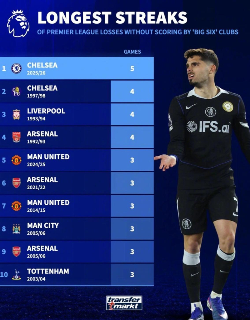250x320 pixels.
Task: Click the IFS.ai sponsor logo on the shirt
Action: click(x=209, y=127)
